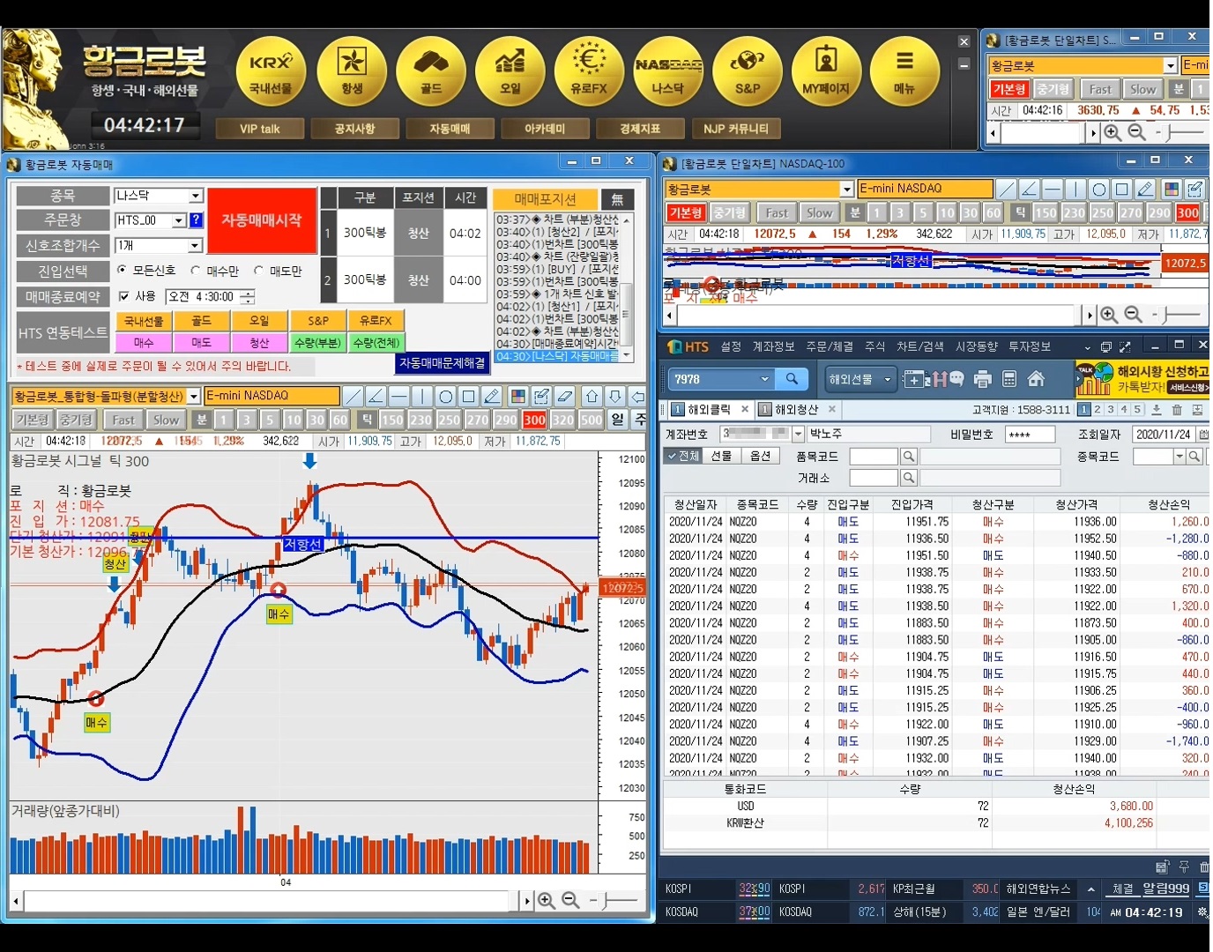This screenshot has height=952, width=1213.
Task: Select 매도만 radio button
Action: pyautogui.click(x=259, y=270)
